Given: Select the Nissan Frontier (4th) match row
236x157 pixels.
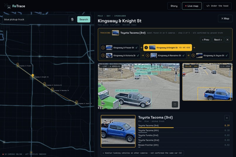Looking at the screenshot, I should tap(184, 145).
